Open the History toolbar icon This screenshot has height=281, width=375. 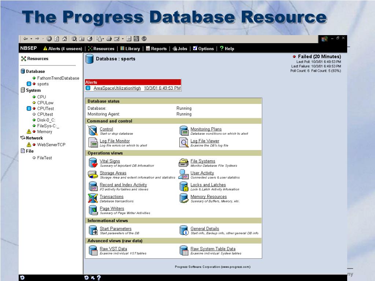[x=90, y=39]
